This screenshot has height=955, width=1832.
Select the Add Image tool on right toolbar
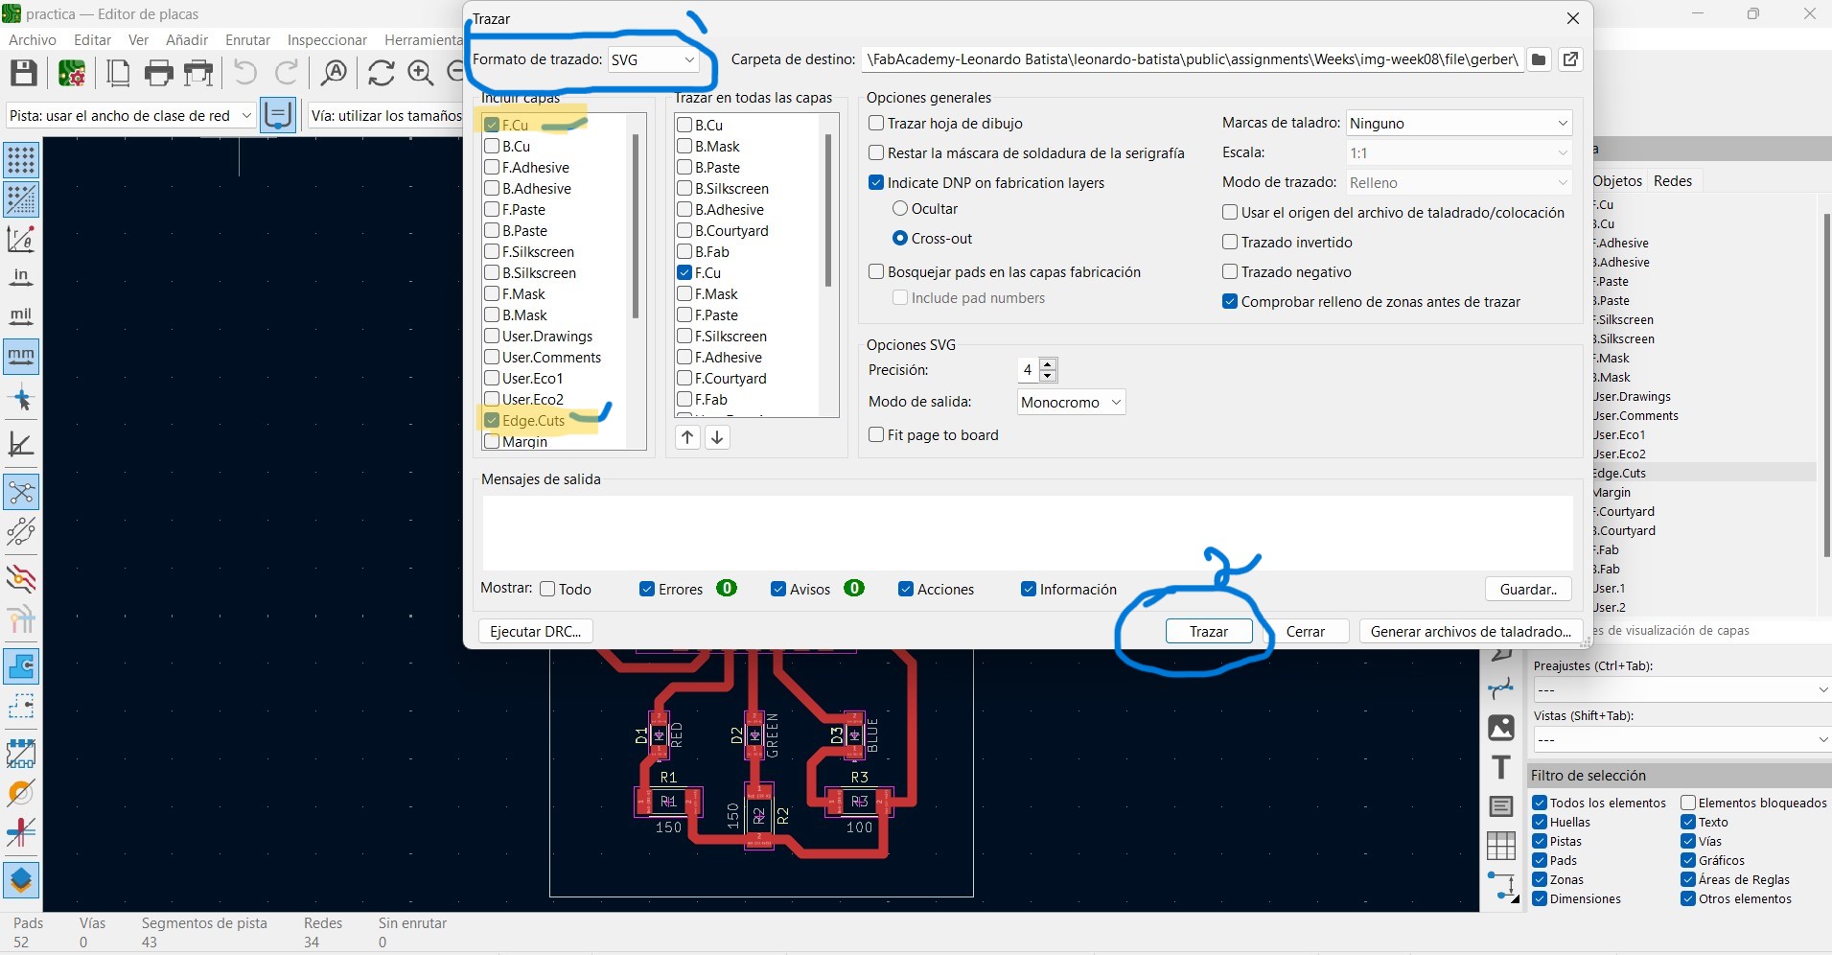coord(1501,728)
